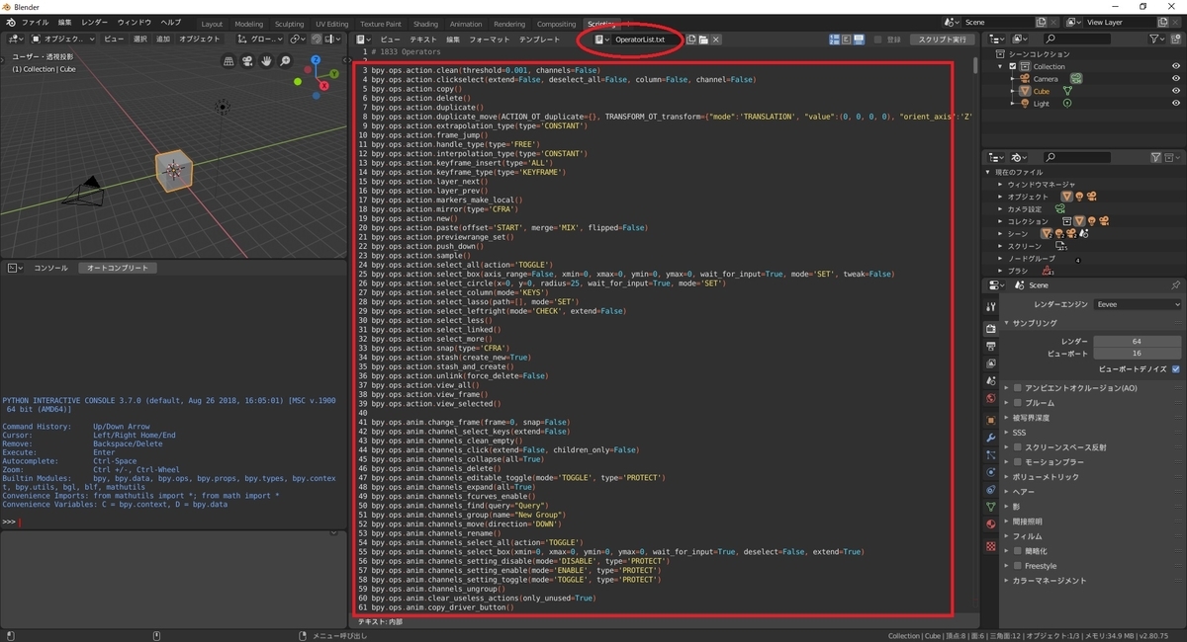Open the テンプレート menu in text editor
Screen dimensions: 1187x642
pos(539,40)
